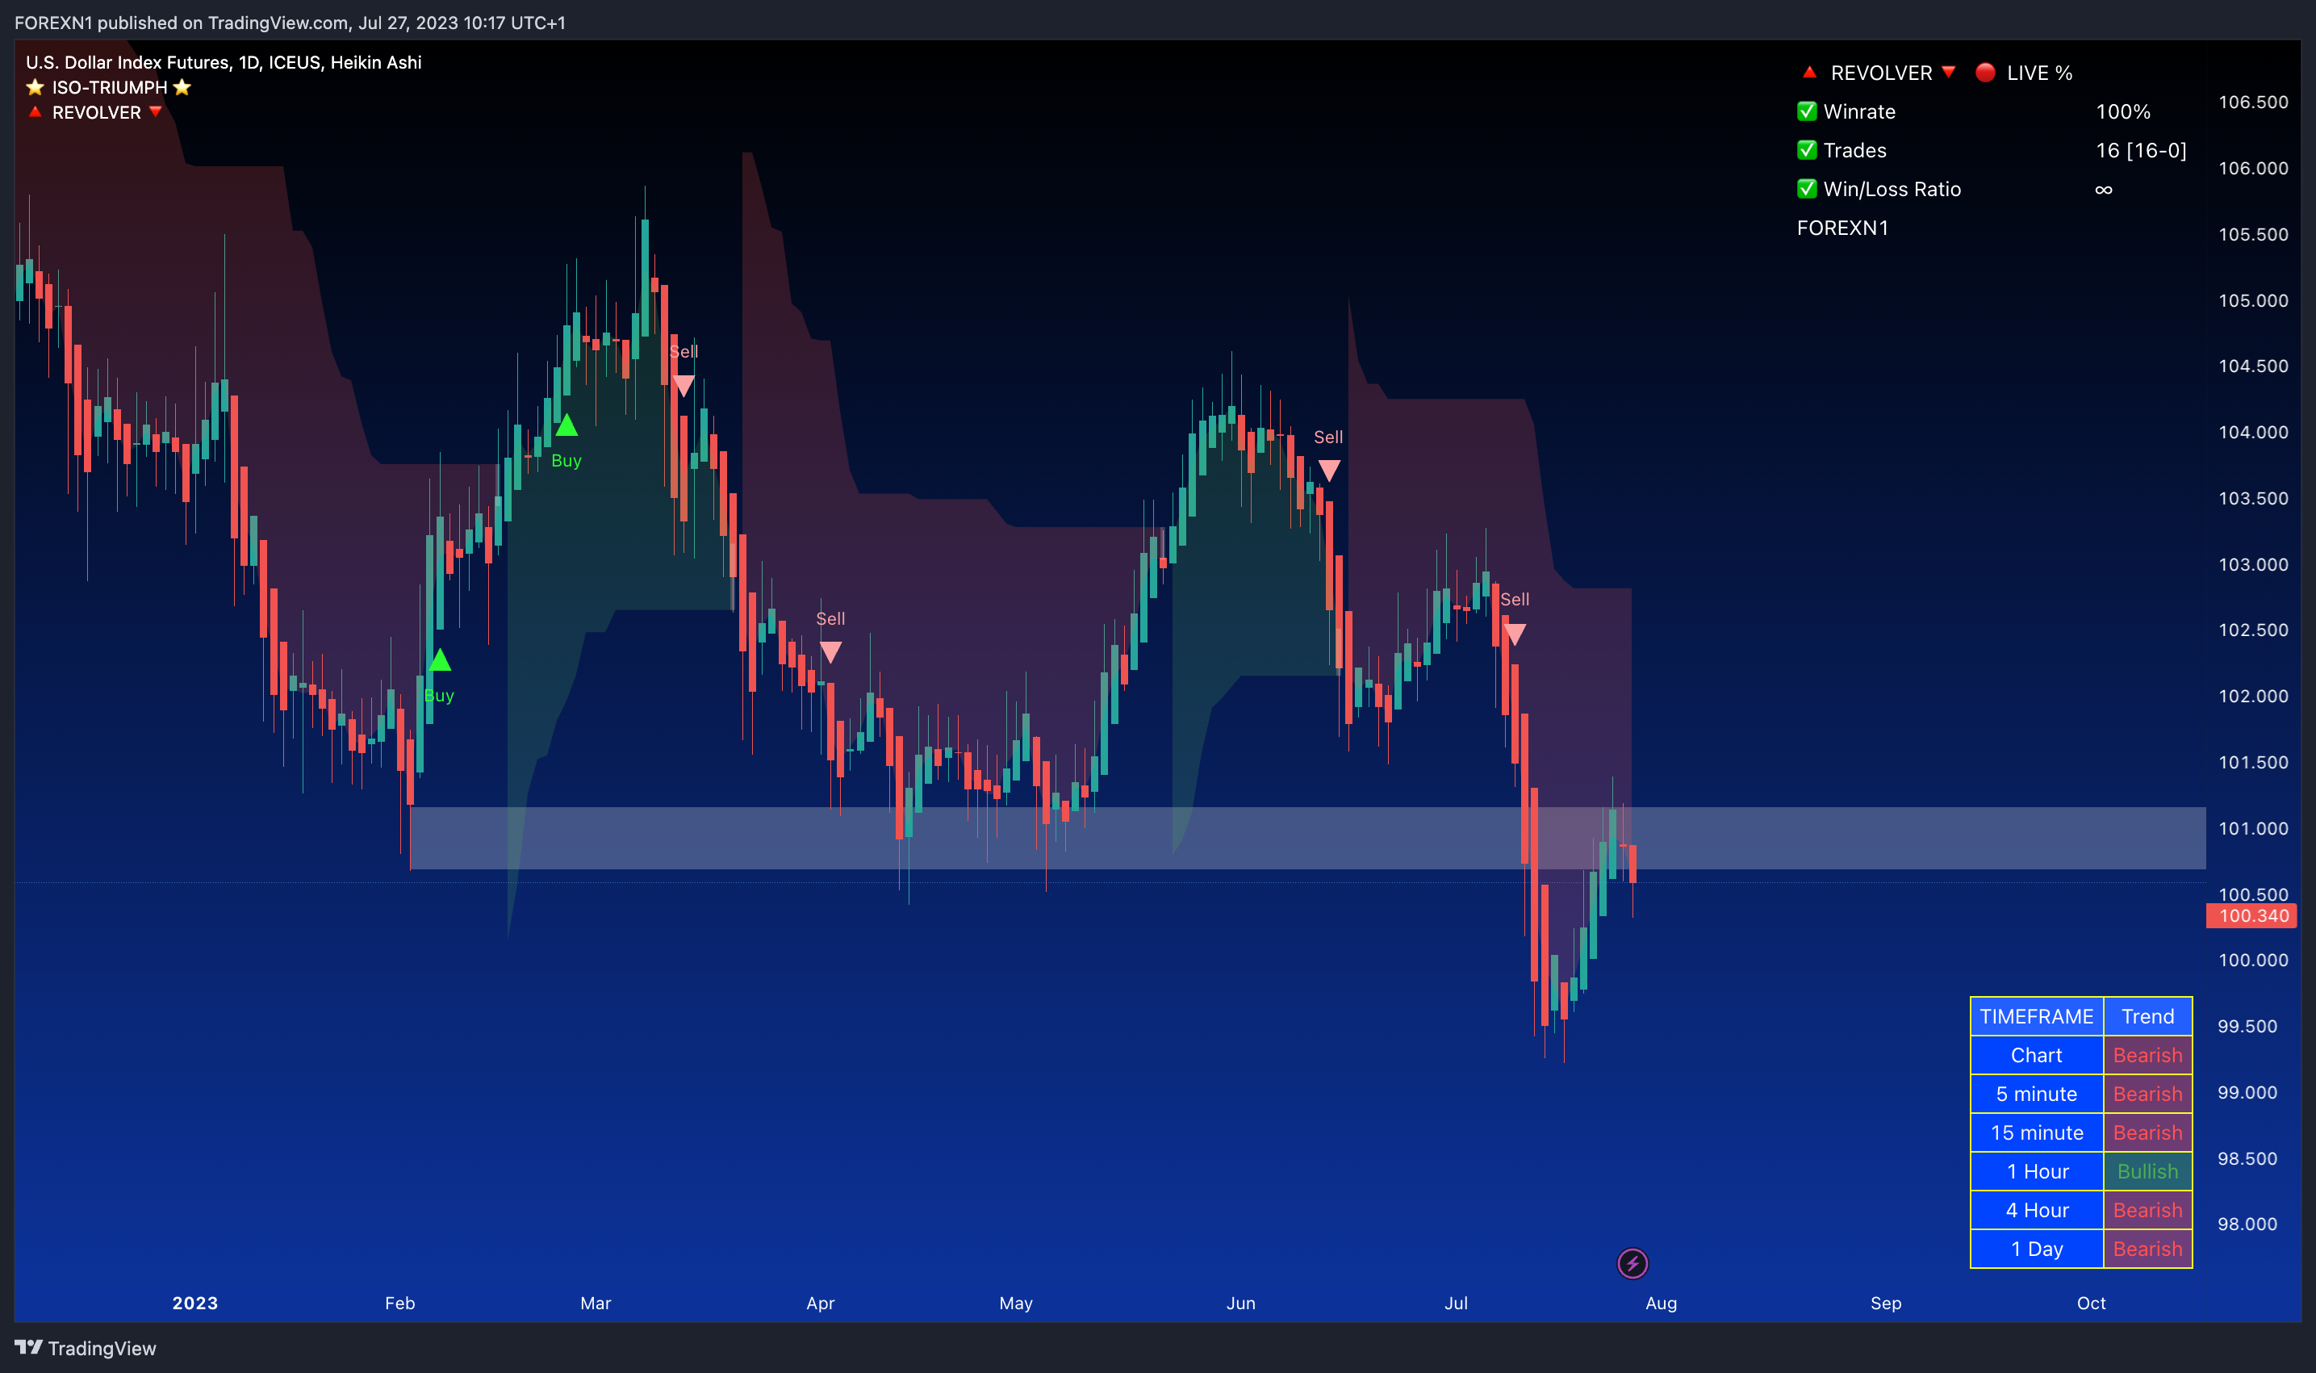Click the 2023 label on the time axis
Screen dimensions: 2316x1373
195,1303
